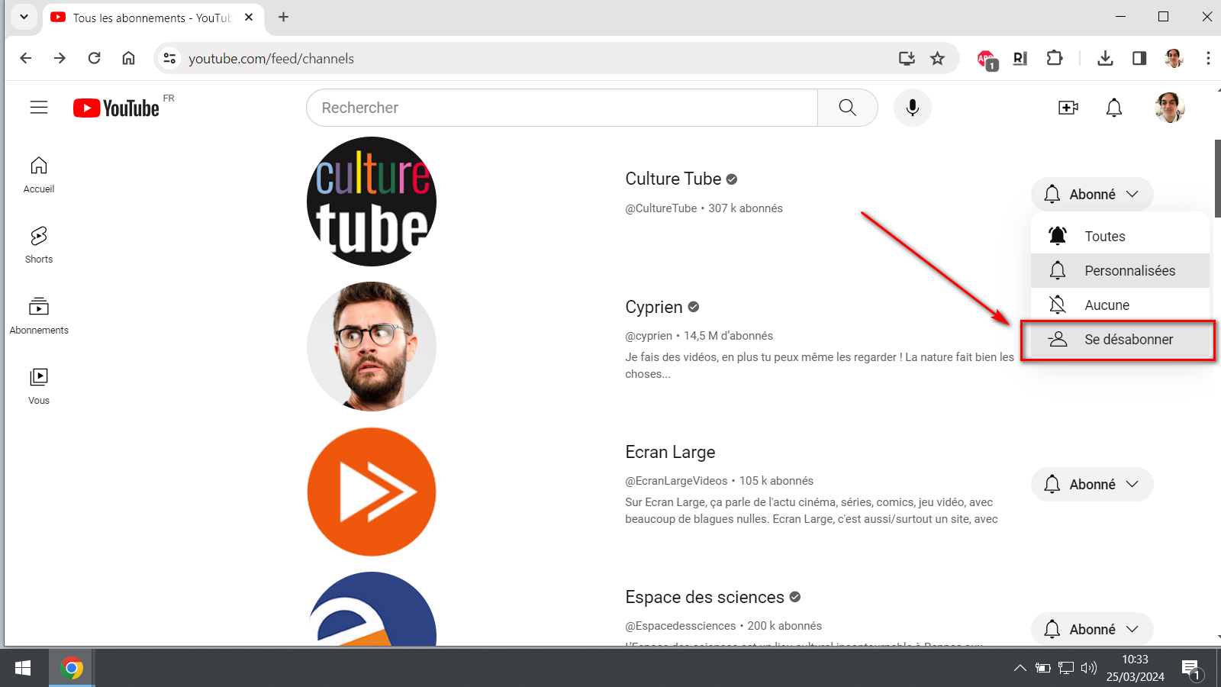Go forward with the browser forward arrow
1221x687 pixels.
pos(60,58)
